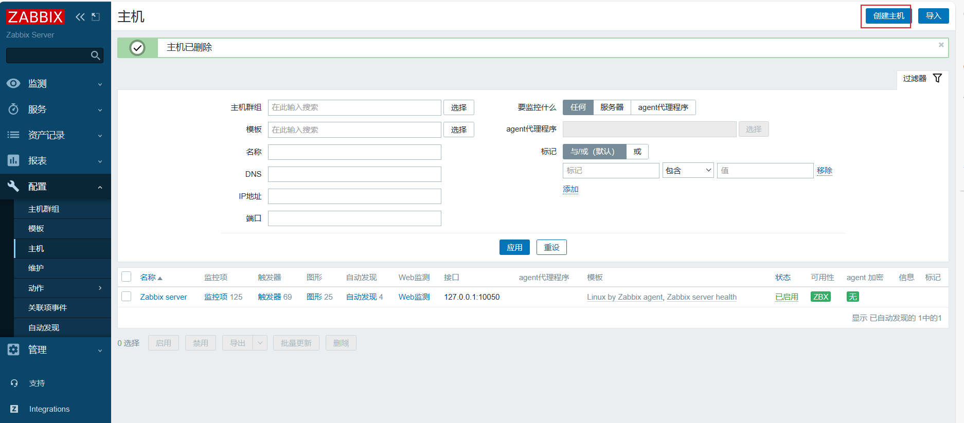Image resolution: width=964 pixels, height=423 pixels.
Task: Click the 服务 stopwatch icon
Action: click(13, 109)
